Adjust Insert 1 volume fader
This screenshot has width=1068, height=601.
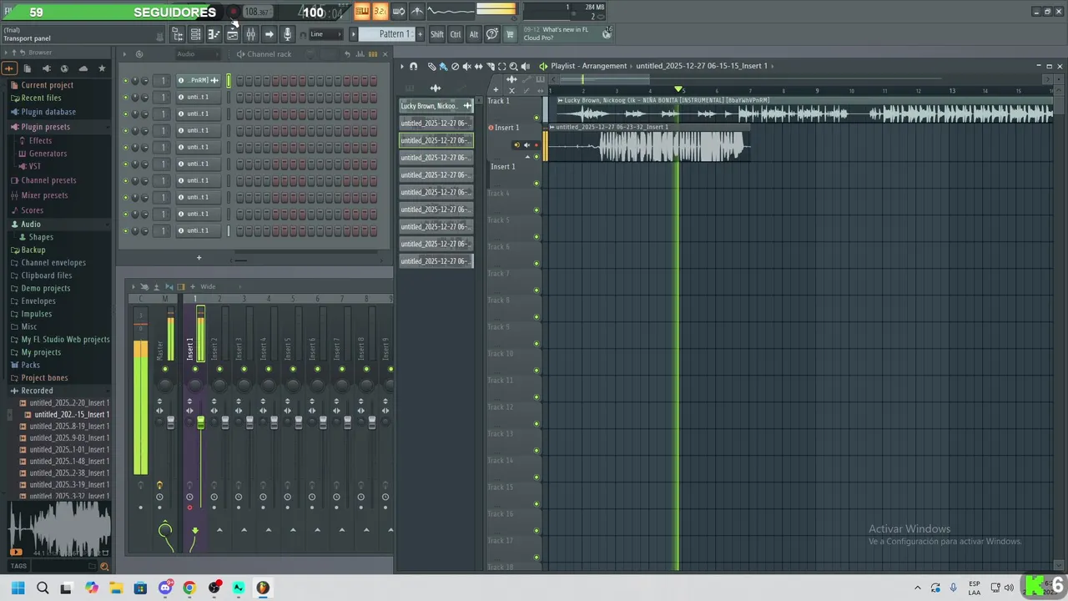[x=200, y=423]
